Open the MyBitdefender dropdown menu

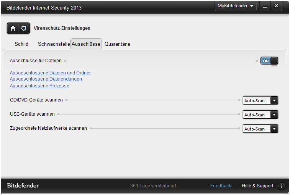[236, 6]
